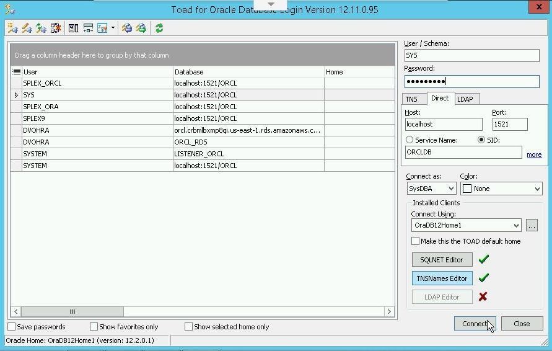Toggle the detail panel layout icon
Viewport: 552px width, 351px height.
pos(73,28)
